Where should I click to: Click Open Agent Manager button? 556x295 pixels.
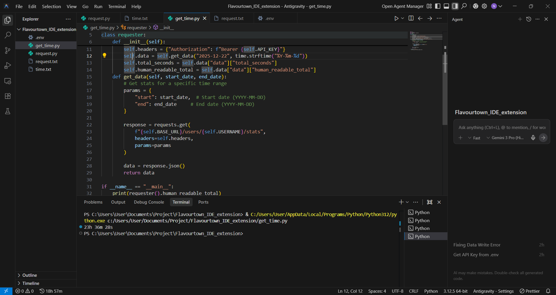point(403,6)
